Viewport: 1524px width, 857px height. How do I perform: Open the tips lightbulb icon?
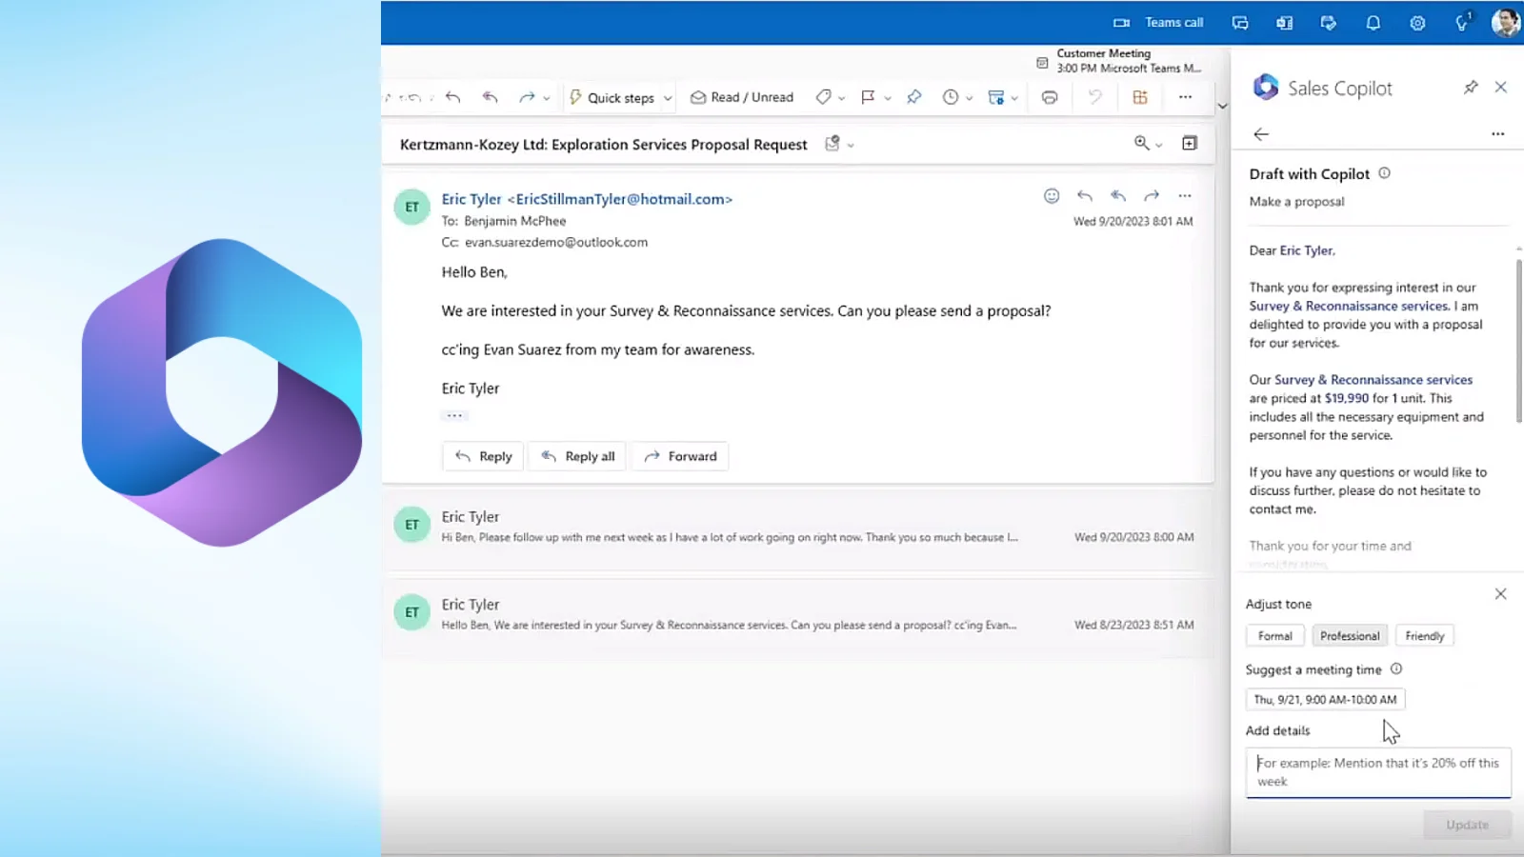[1462, 22]
